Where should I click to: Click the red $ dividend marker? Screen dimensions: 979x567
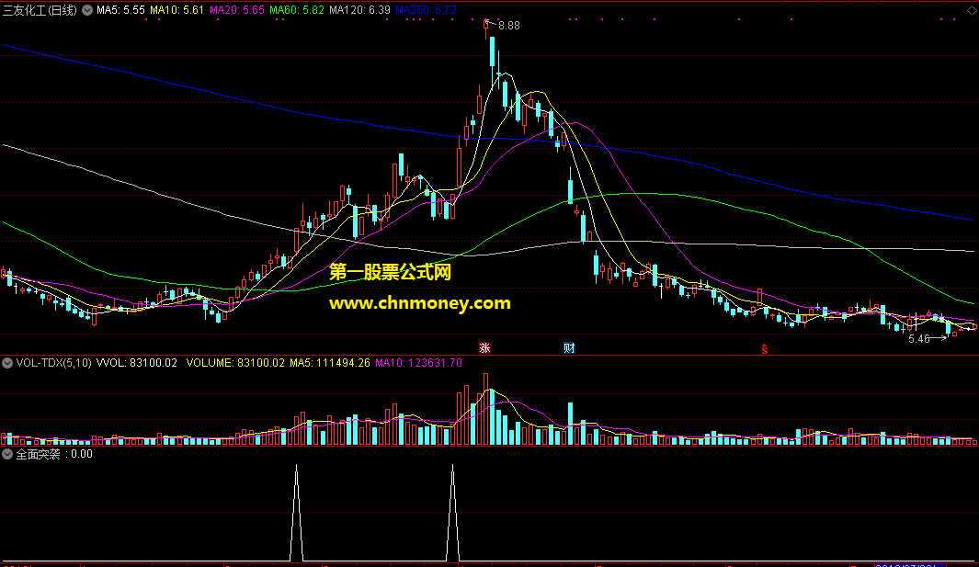(x=764, y=349)
